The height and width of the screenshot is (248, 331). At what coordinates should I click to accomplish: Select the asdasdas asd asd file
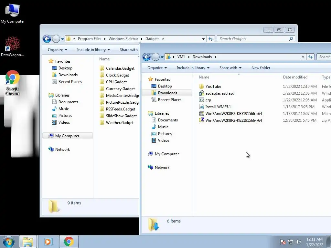220,93
